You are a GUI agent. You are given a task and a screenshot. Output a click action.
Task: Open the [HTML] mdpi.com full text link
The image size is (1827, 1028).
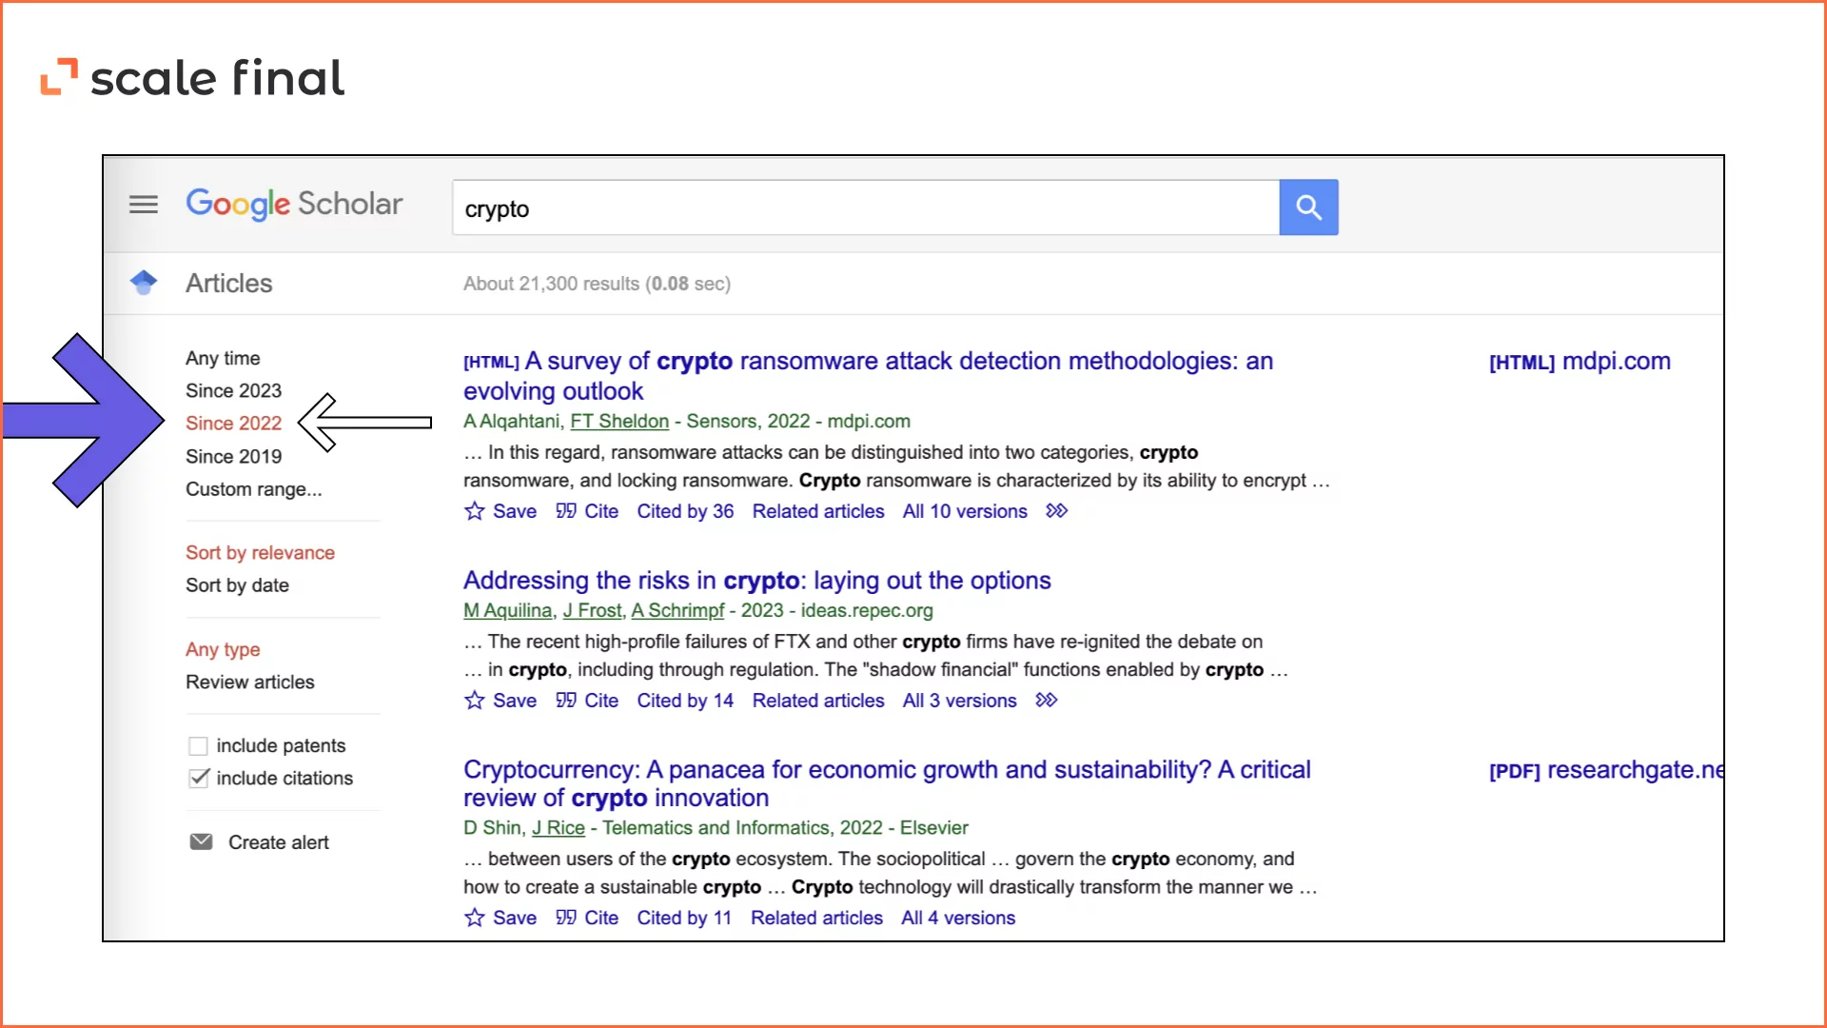point(1580,362)
